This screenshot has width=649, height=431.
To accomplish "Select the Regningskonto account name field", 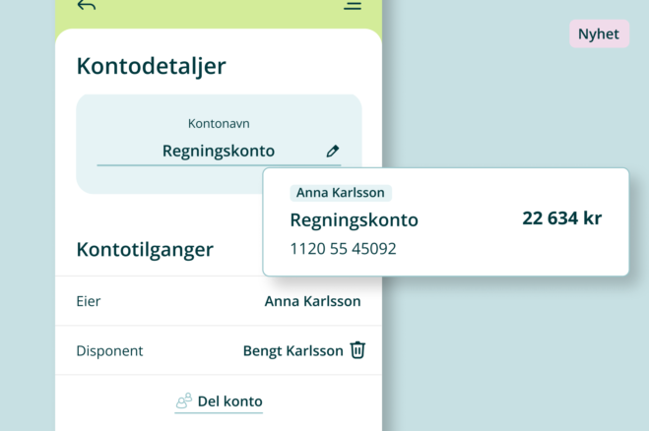I will tap(219, 152).
